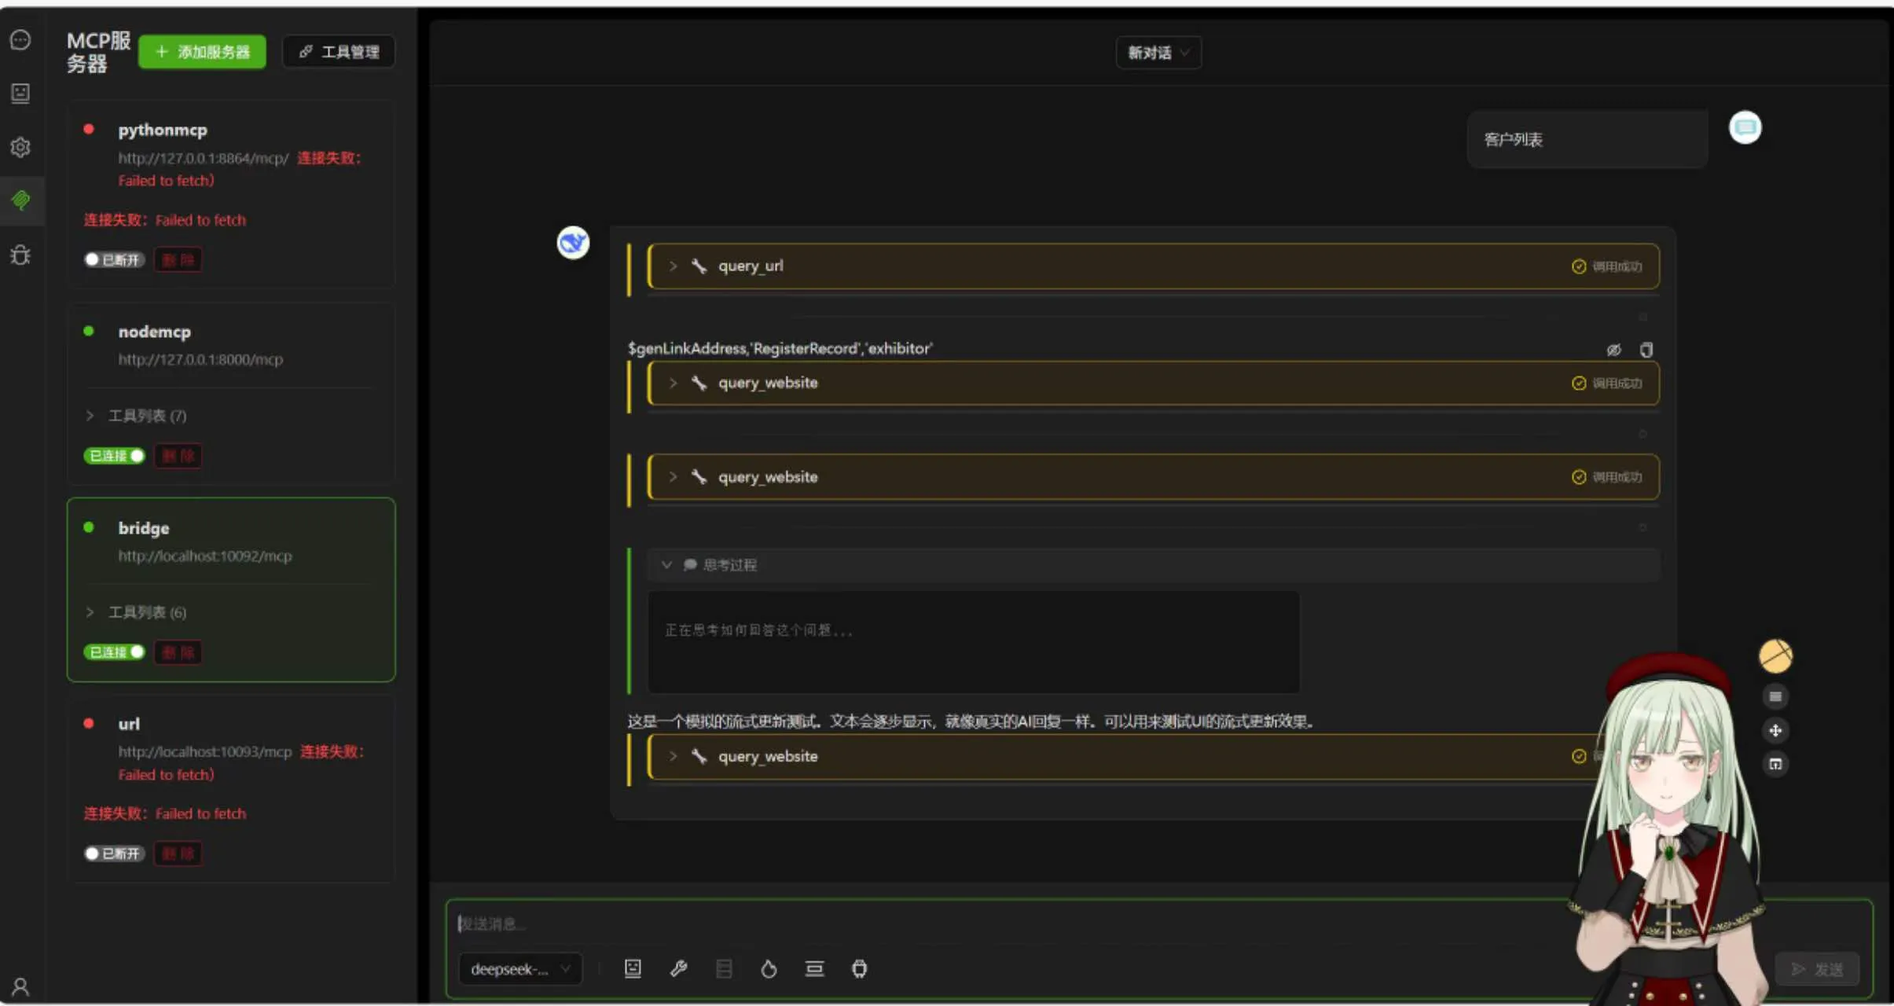This screenshot has width=1894, height=1006.
Task: Open the 新对话 dropdown at the top
Action: (x=1158, y=53)
